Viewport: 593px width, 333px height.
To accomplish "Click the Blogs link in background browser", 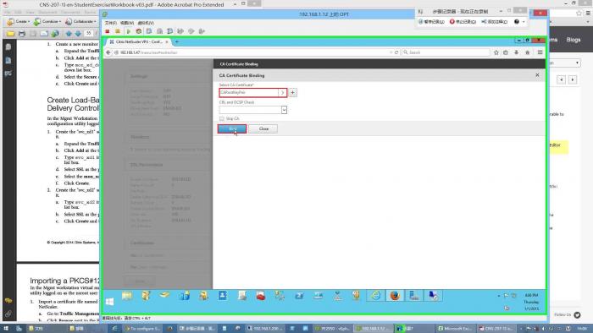I will click(x=573, y=40).
